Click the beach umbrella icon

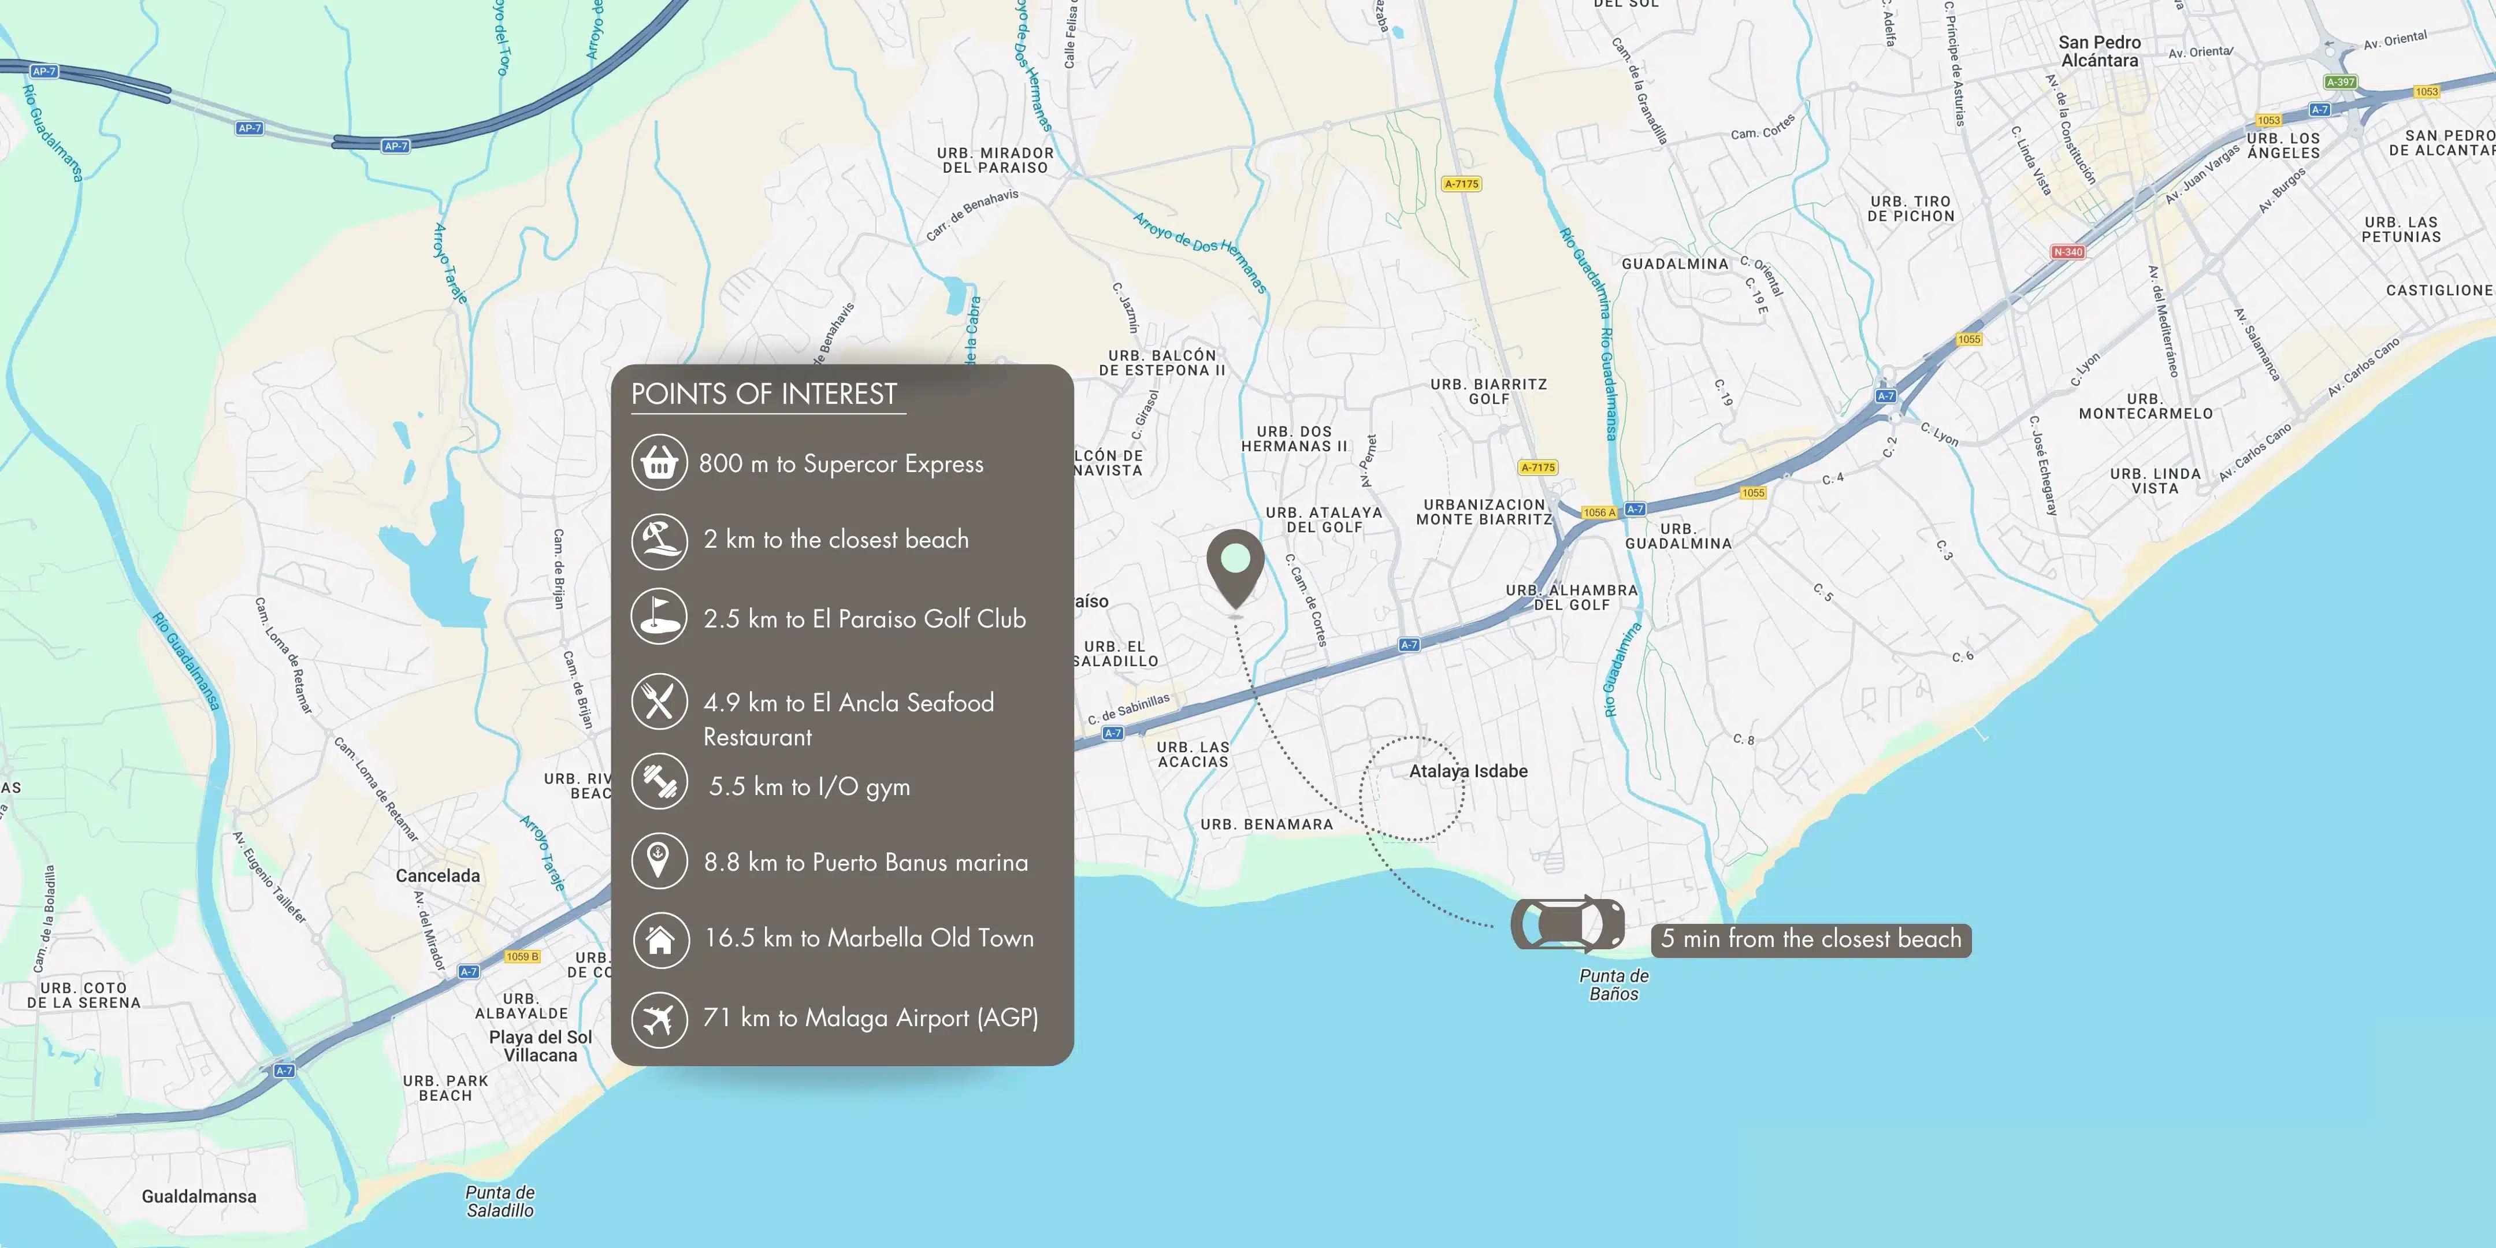pos(659,541)
